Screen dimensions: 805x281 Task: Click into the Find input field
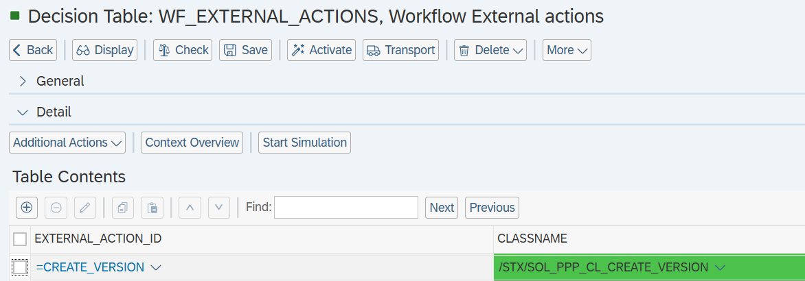click(x=346, y=207)
